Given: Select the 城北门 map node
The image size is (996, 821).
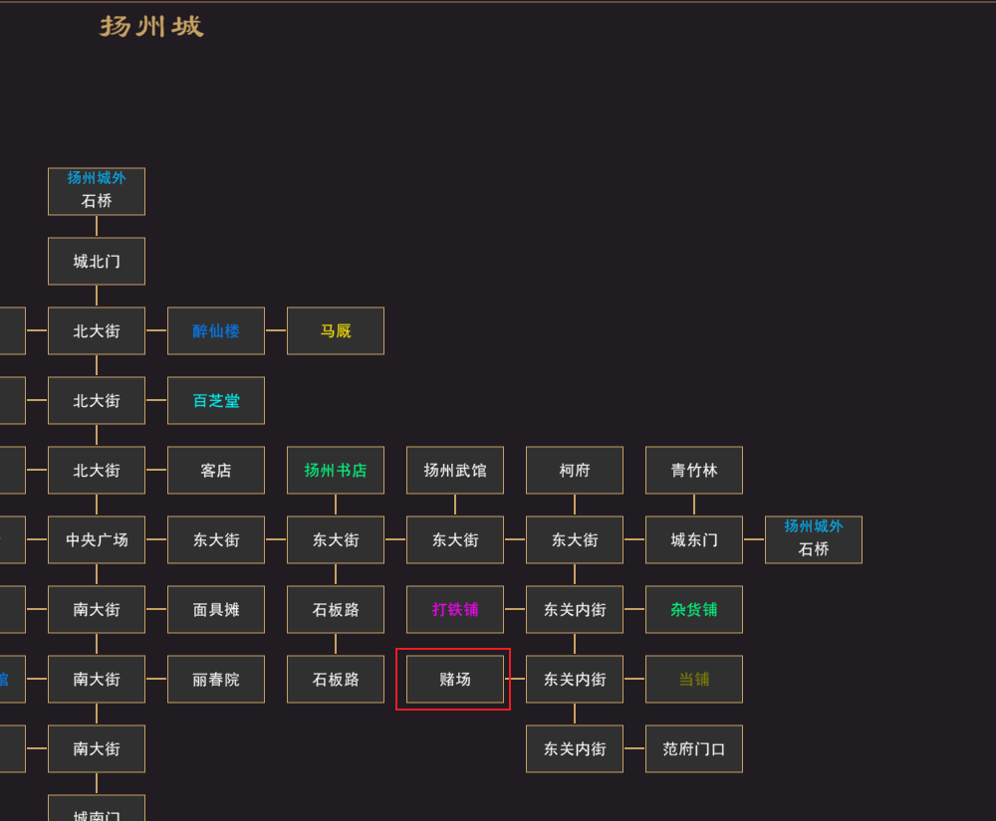Looking at the screenshot, I should tap(97, 262).
